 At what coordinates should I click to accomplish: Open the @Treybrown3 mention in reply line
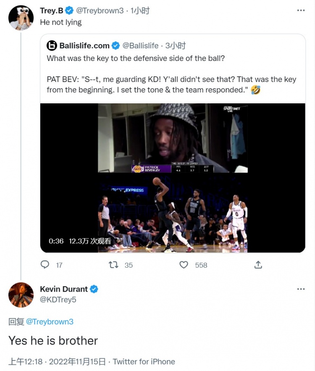point(50,321)
